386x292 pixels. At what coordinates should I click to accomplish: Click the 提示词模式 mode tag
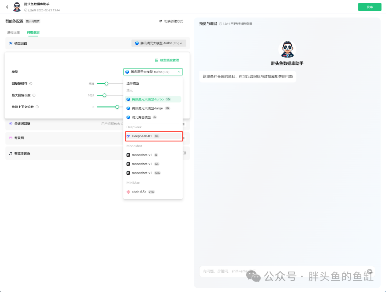point(33,21)
